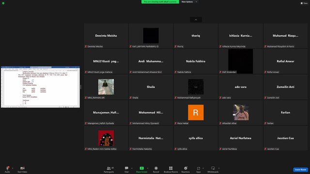
Task: Select Farlian participant tile
Action: 285,113
